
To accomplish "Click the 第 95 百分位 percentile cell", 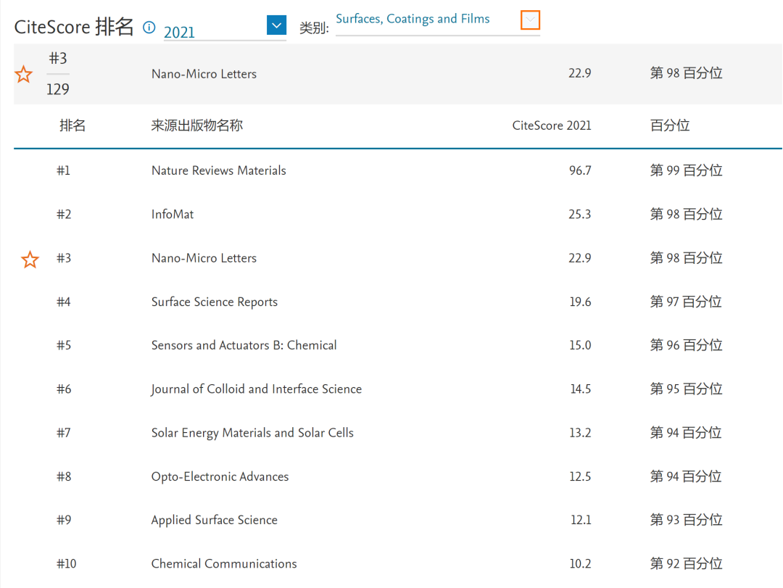I will 686,389.
